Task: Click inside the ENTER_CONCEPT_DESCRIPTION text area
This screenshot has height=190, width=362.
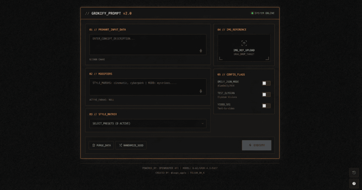Action: (x=148, y=44)
